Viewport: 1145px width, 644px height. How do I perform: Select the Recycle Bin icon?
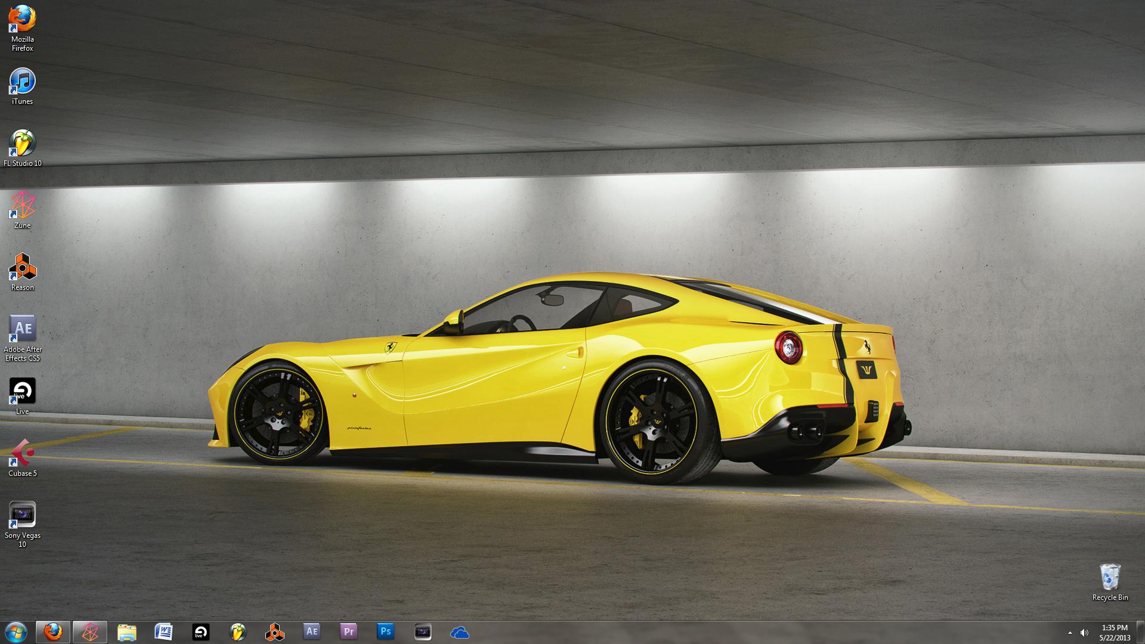point(1110,582)
